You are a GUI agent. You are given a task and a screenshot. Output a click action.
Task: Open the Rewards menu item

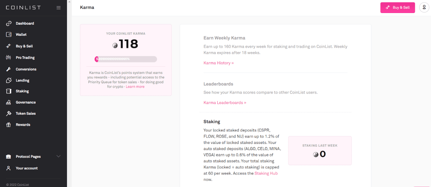tap(23, 125)
